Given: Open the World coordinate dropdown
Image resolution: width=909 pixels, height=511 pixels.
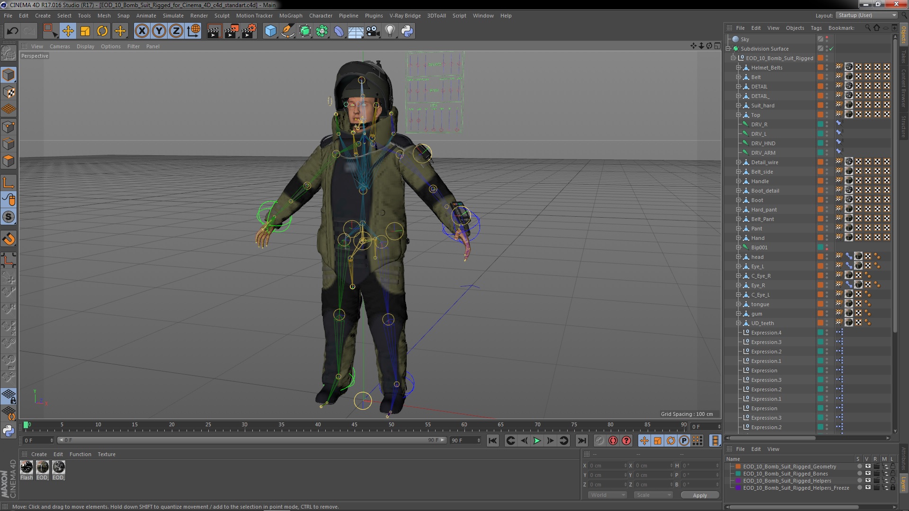Looking at the screenshot, I should point(607,495).
